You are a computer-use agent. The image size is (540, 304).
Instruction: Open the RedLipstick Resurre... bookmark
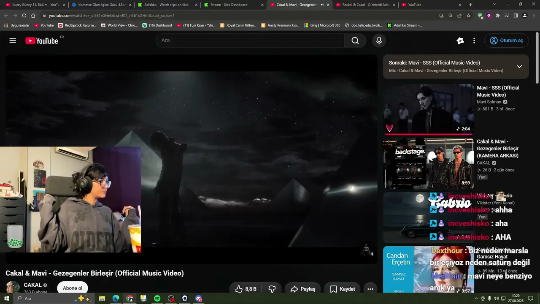coord(77,25)
